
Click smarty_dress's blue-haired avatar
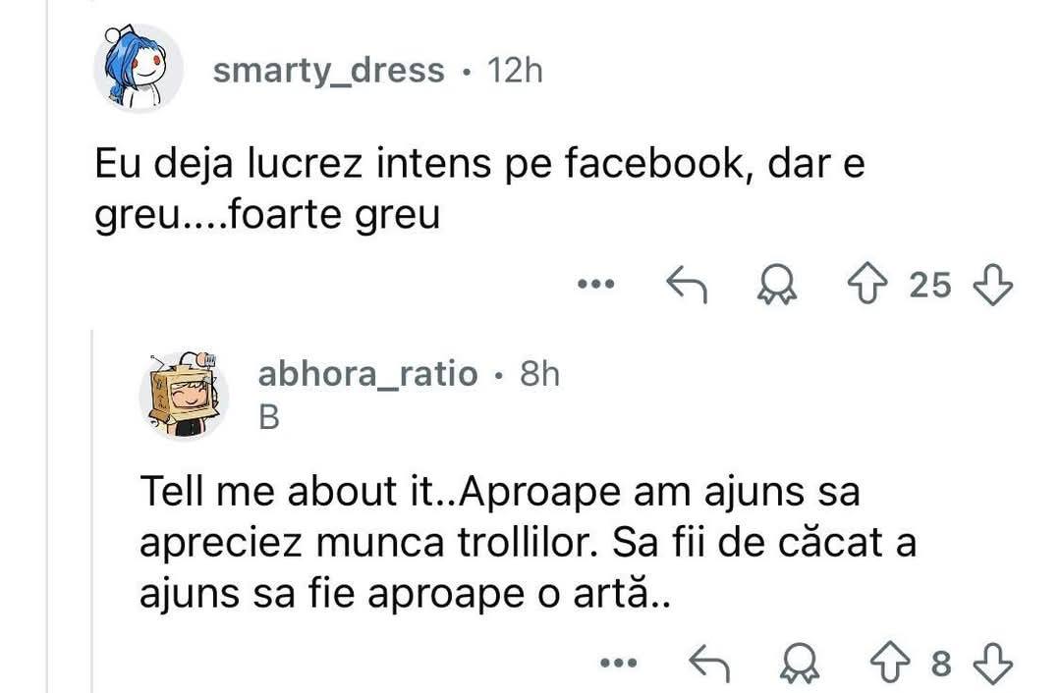138,70
